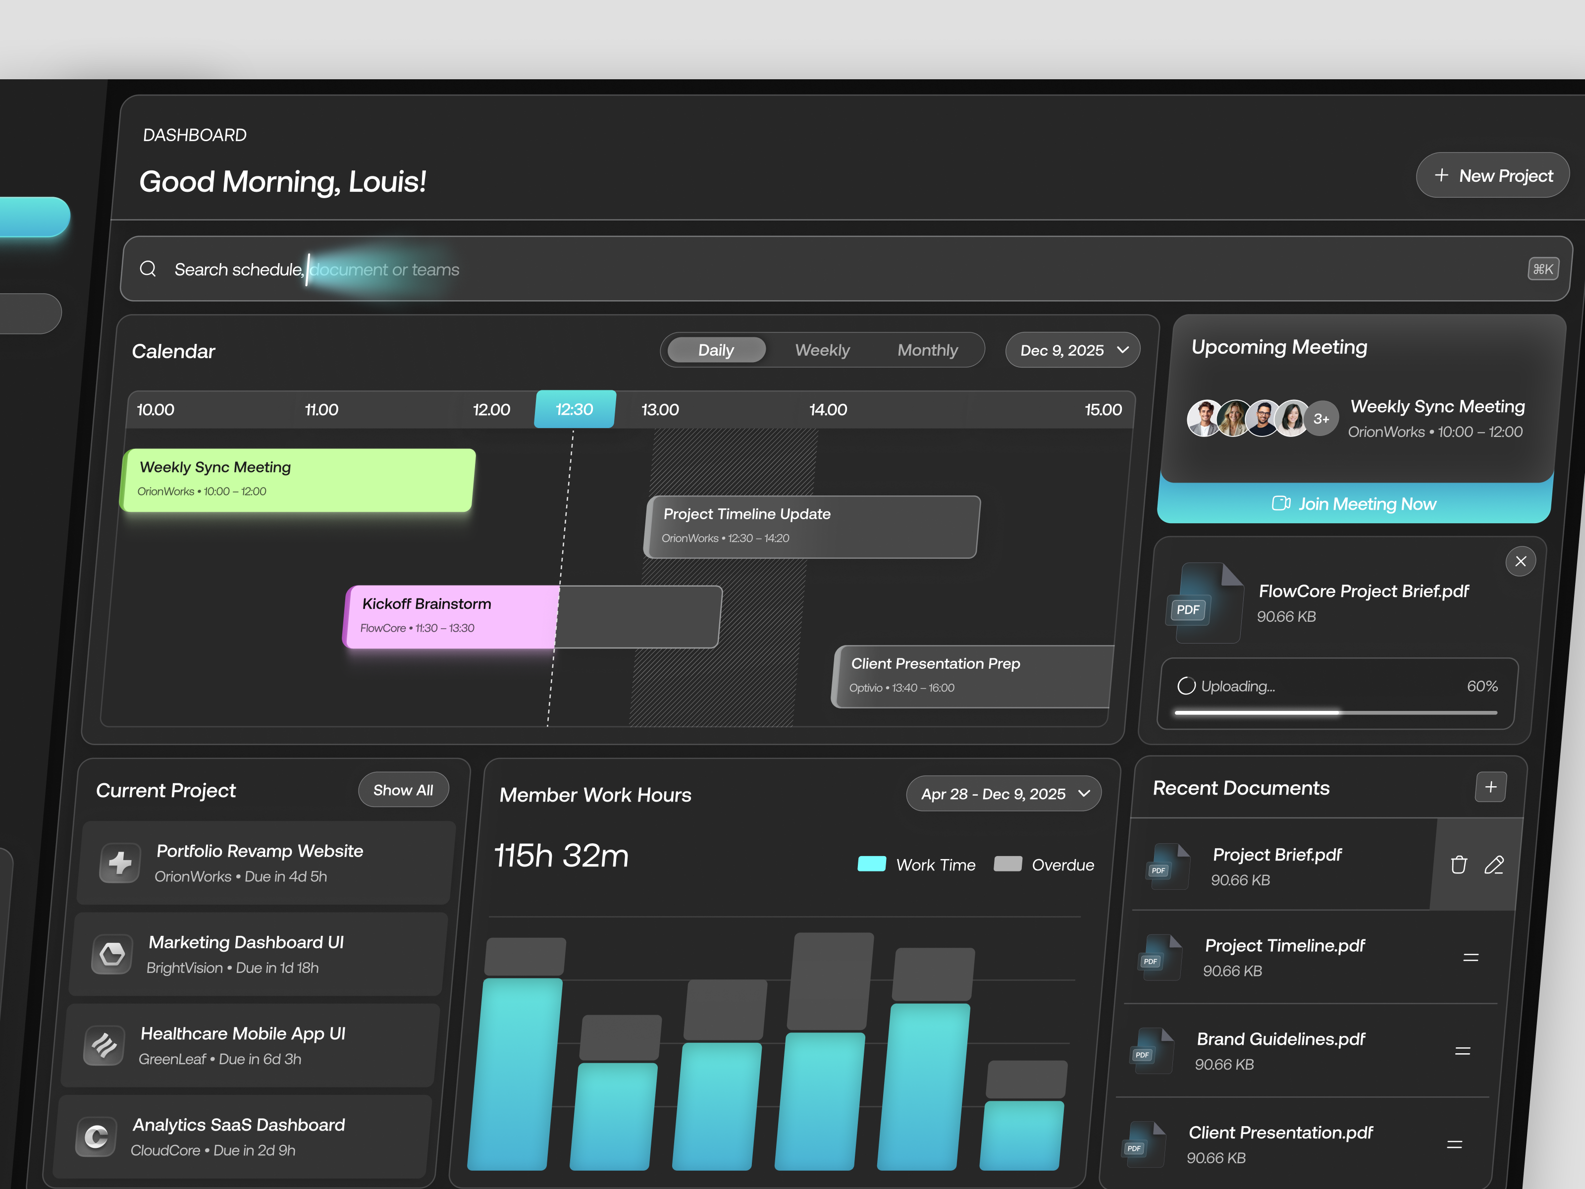
Task: Open the drag handle menu on Brand Guidelines.pdf
Action: (1463, 1051)
